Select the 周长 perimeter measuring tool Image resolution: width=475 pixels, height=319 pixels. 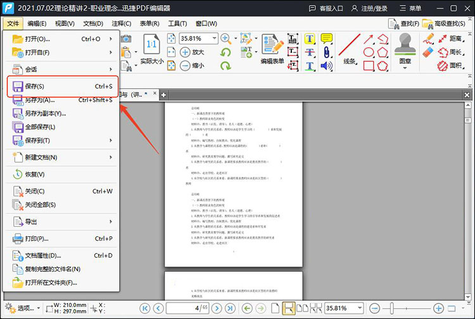[451, 52]
